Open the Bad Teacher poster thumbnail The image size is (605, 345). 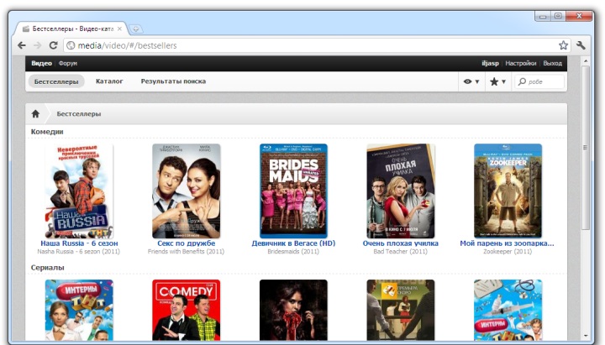coord(401,191)
